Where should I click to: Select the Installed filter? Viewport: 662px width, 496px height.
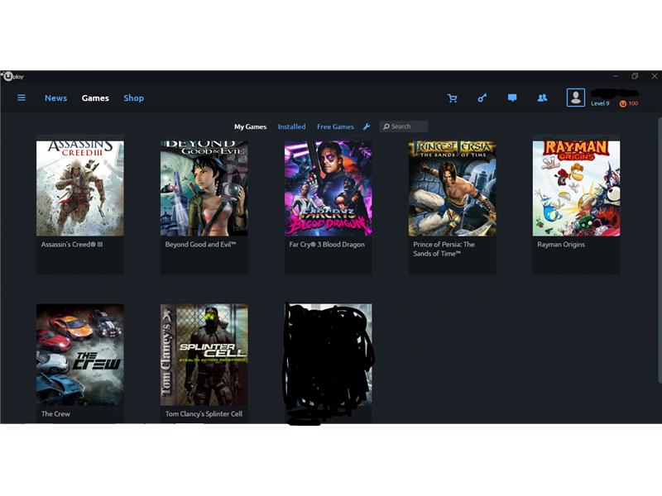point(291,126)
